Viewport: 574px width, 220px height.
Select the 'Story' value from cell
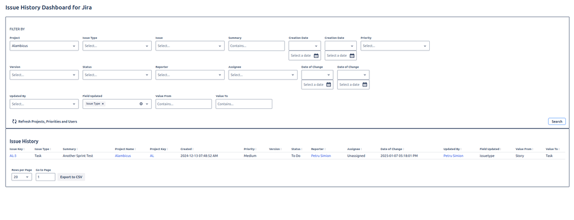pos(520,156)
